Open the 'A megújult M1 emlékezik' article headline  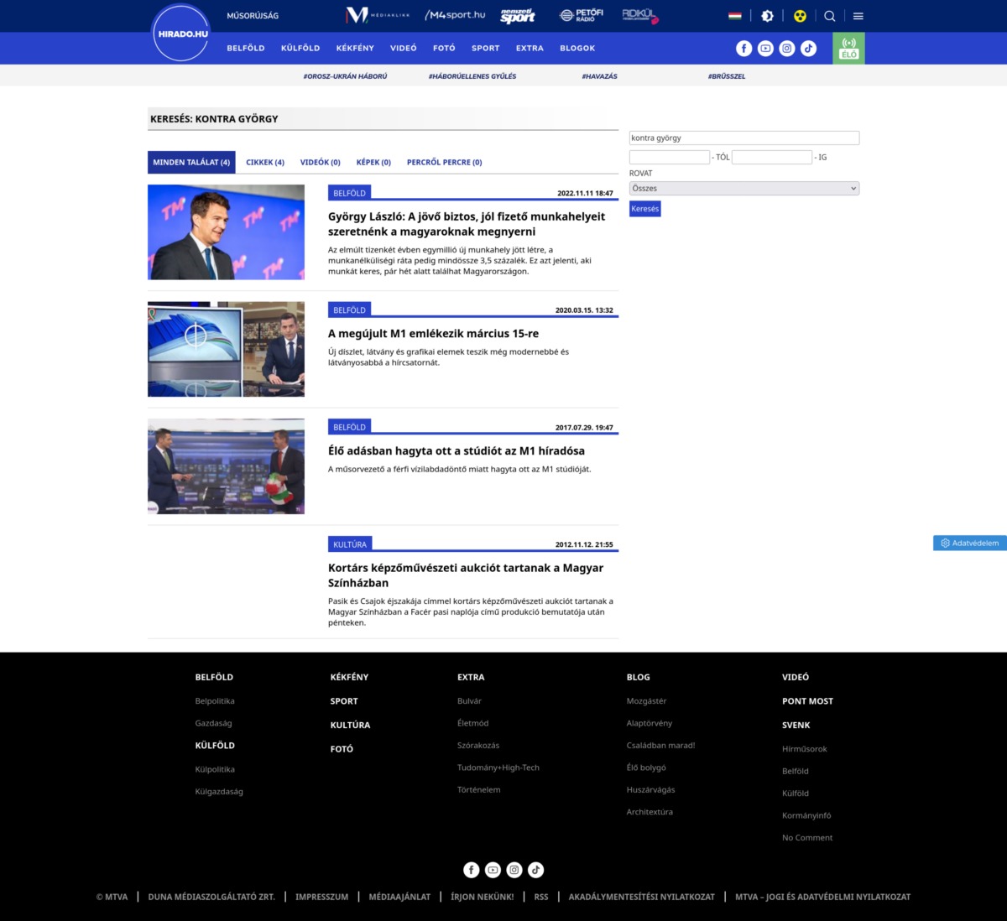click(x=433, y=334)
